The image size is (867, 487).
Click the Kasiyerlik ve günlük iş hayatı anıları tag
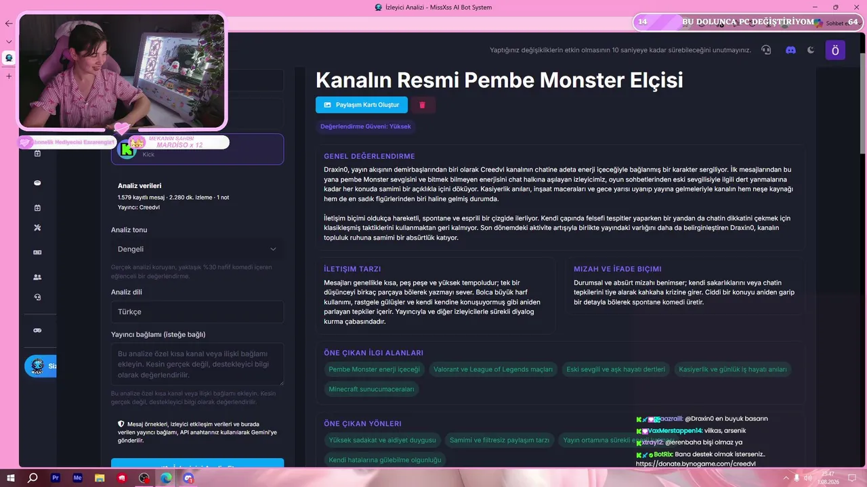tap(733, 369)
